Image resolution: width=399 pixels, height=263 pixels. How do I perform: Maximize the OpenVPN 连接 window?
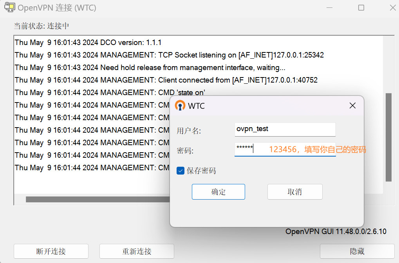tap(361, 8)
